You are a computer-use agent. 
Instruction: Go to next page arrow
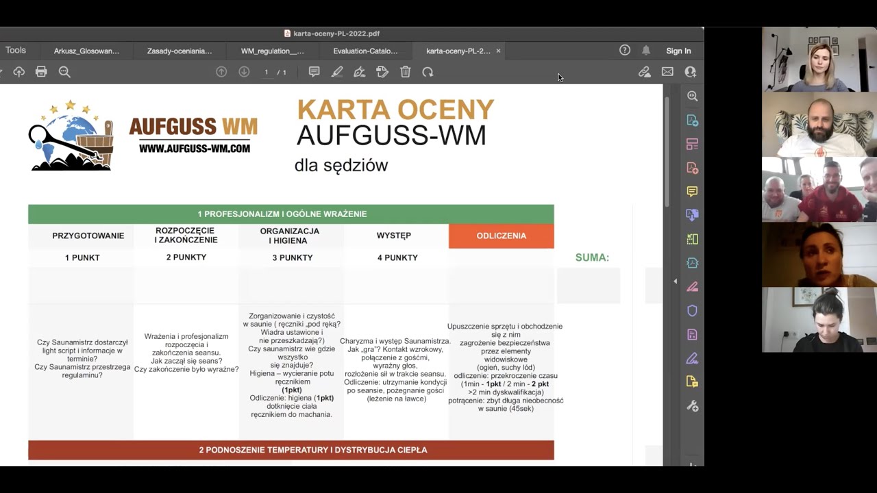coord(244,72)
